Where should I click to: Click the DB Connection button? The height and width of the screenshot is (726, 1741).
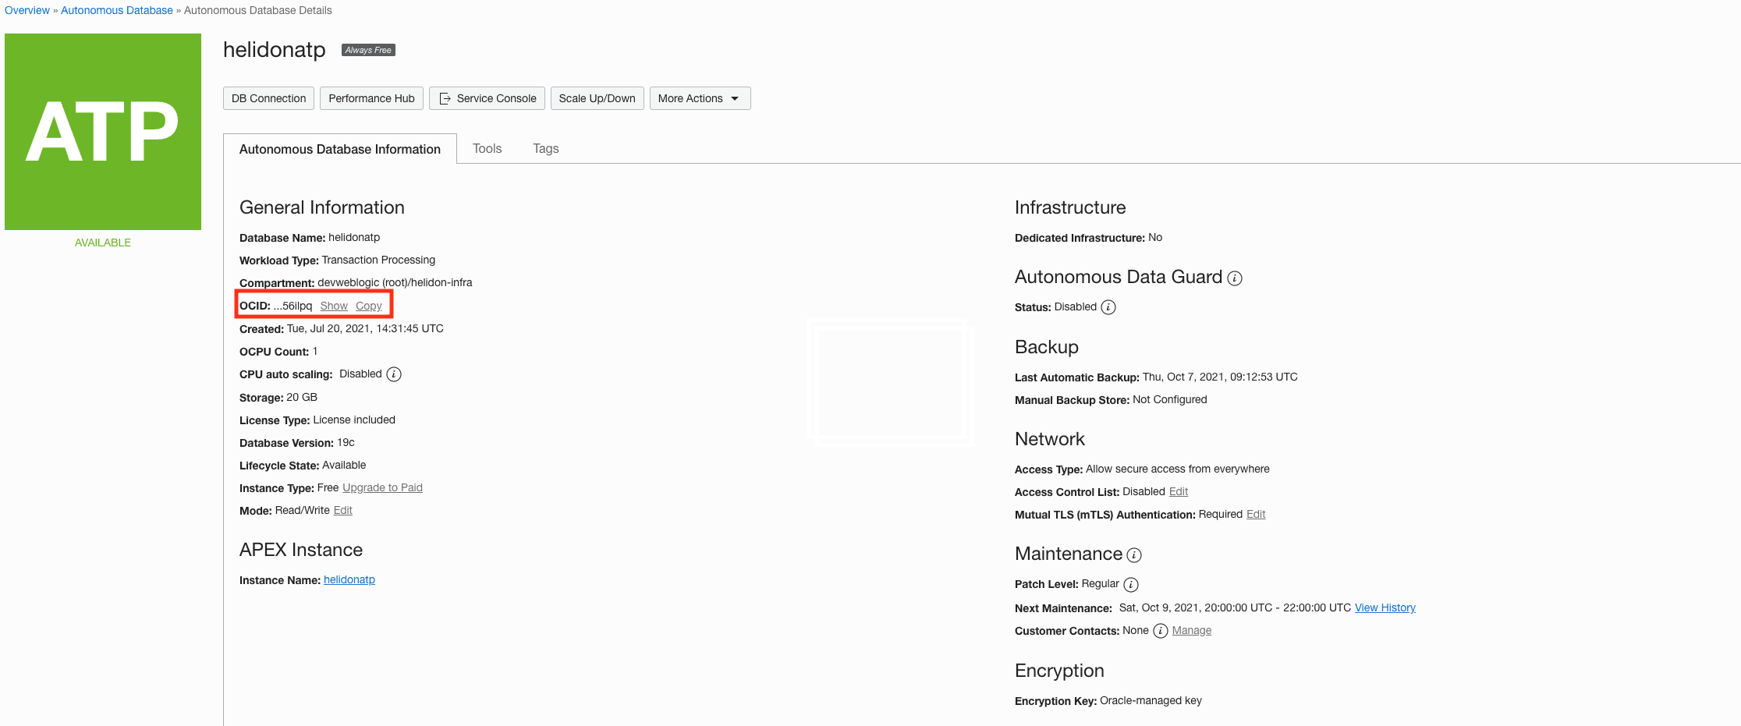(268, 98)
